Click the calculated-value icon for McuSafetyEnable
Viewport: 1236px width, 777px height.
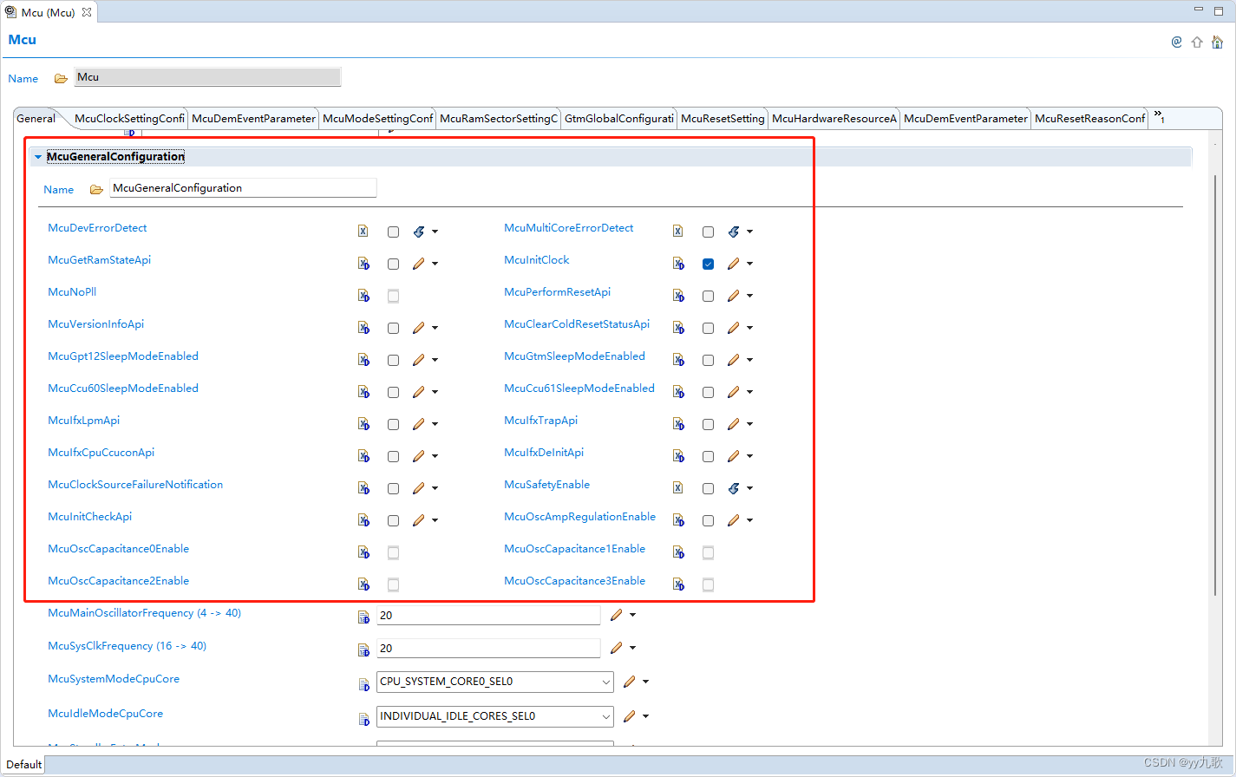[x=734, y=488]
